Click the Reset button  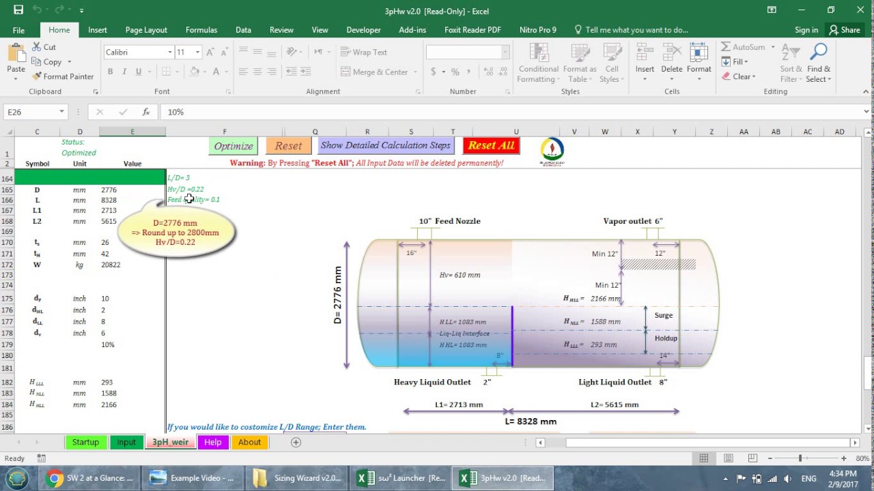(x=288, y=146)
